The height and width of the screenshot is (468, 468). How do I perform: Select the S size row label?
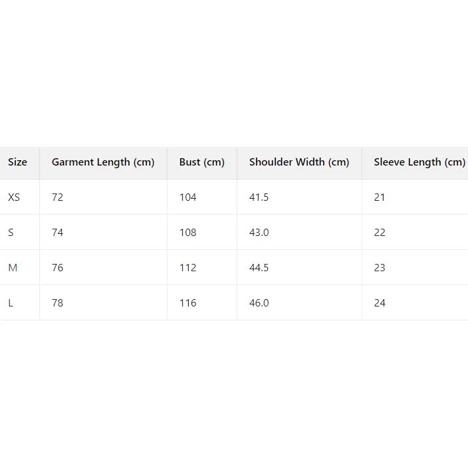11,233
